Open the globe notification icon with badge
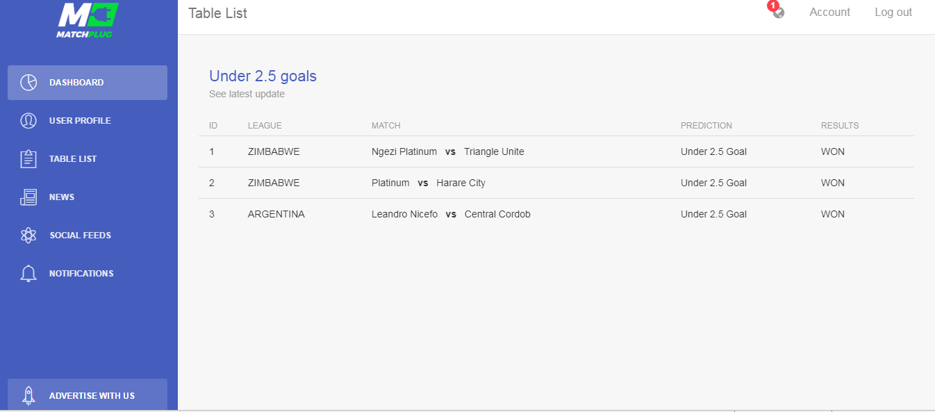935x412 pixels. click(777, 10)
